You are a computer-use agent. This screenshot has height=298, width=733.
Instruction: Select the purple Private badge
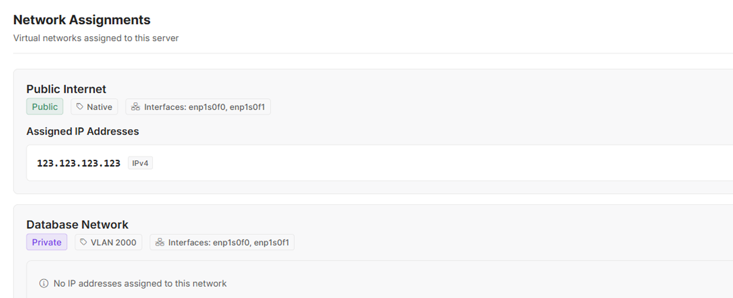46,243
